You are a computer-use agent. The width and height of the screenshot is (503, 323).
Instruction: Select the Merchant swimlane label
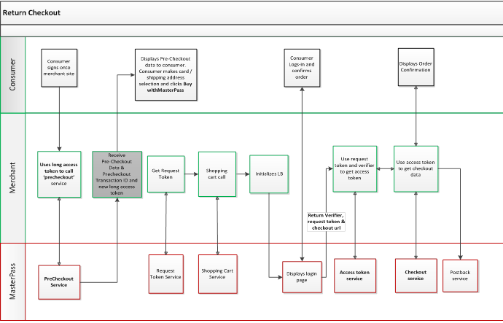click(x=12, y=178)
